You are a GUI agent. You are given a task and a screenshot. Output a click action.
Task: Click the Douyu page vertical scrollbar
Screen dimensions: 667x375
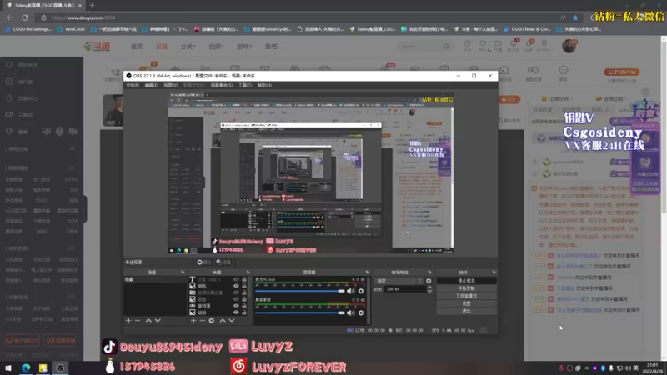664,197
